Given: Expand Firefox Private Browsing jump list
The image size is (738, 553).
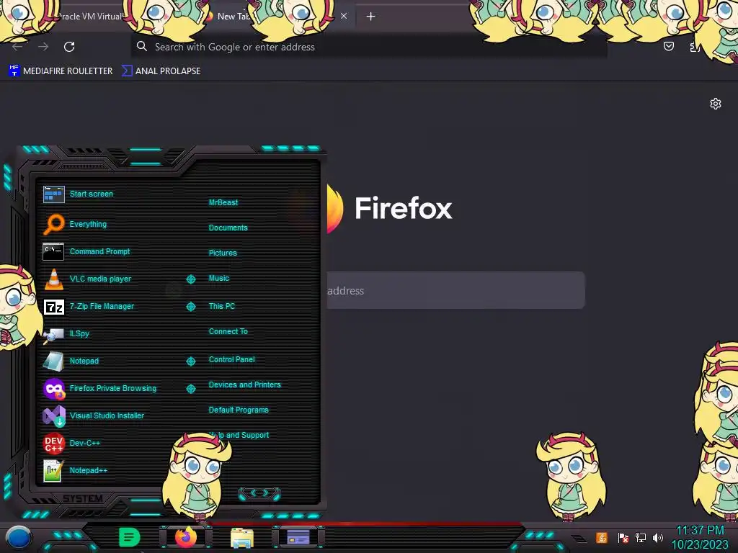Looking at the screenshot, I should point(190,388).
